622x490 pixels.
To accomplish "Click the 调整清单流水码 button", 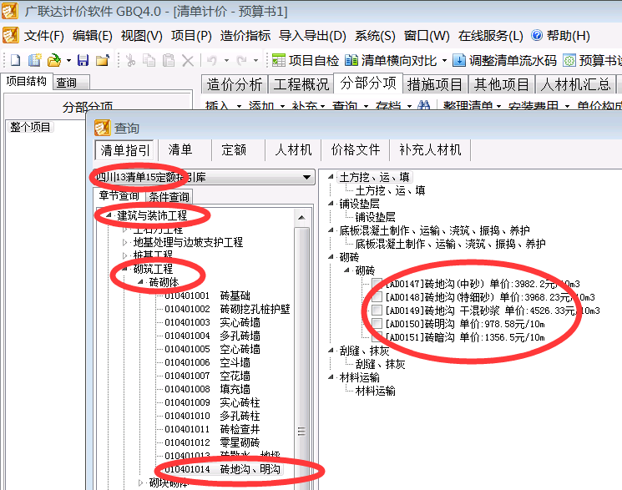I will 504,60.
